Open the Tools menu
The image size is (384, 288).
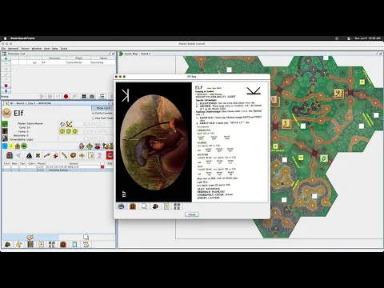point(64,49)
